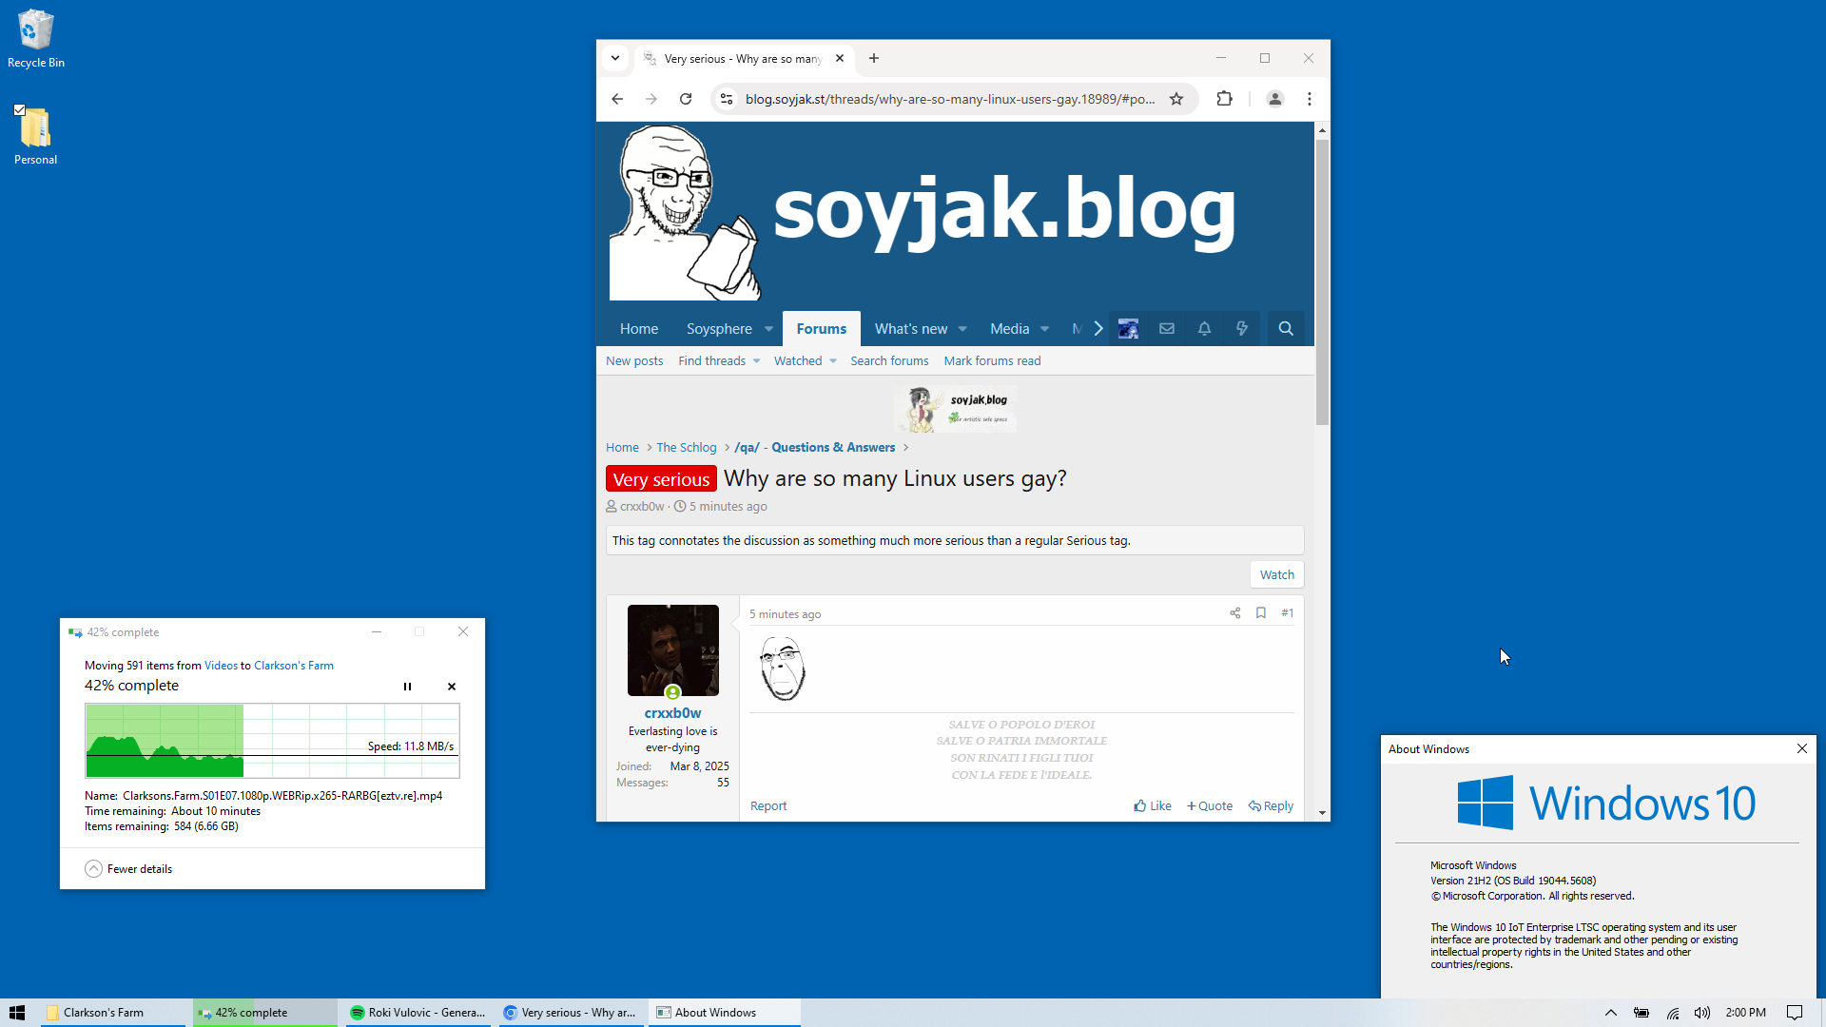Expand the Media dropdown arrow

click(1044, 329)
